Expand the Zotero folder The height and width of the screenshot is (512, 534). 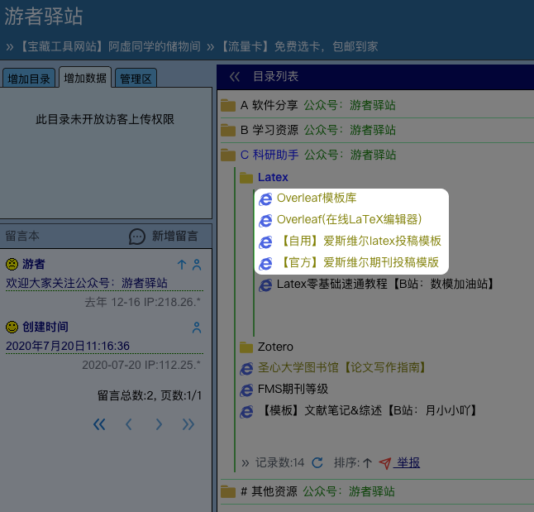pos(275,347)
